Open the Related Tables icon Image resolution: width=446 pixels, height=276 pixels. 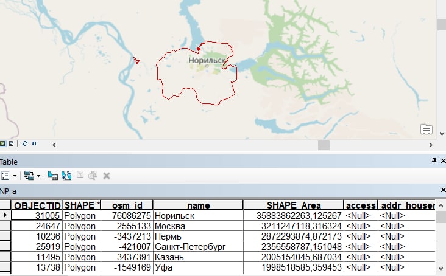tap(29, 176)
